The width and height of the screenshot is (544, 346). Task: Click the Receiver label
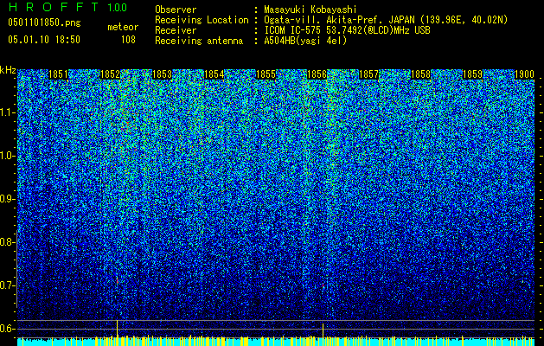[x=176, y=30]
